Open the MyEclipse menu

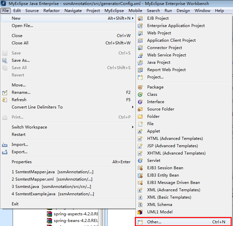pyautogui.click(x=114, y=11)
